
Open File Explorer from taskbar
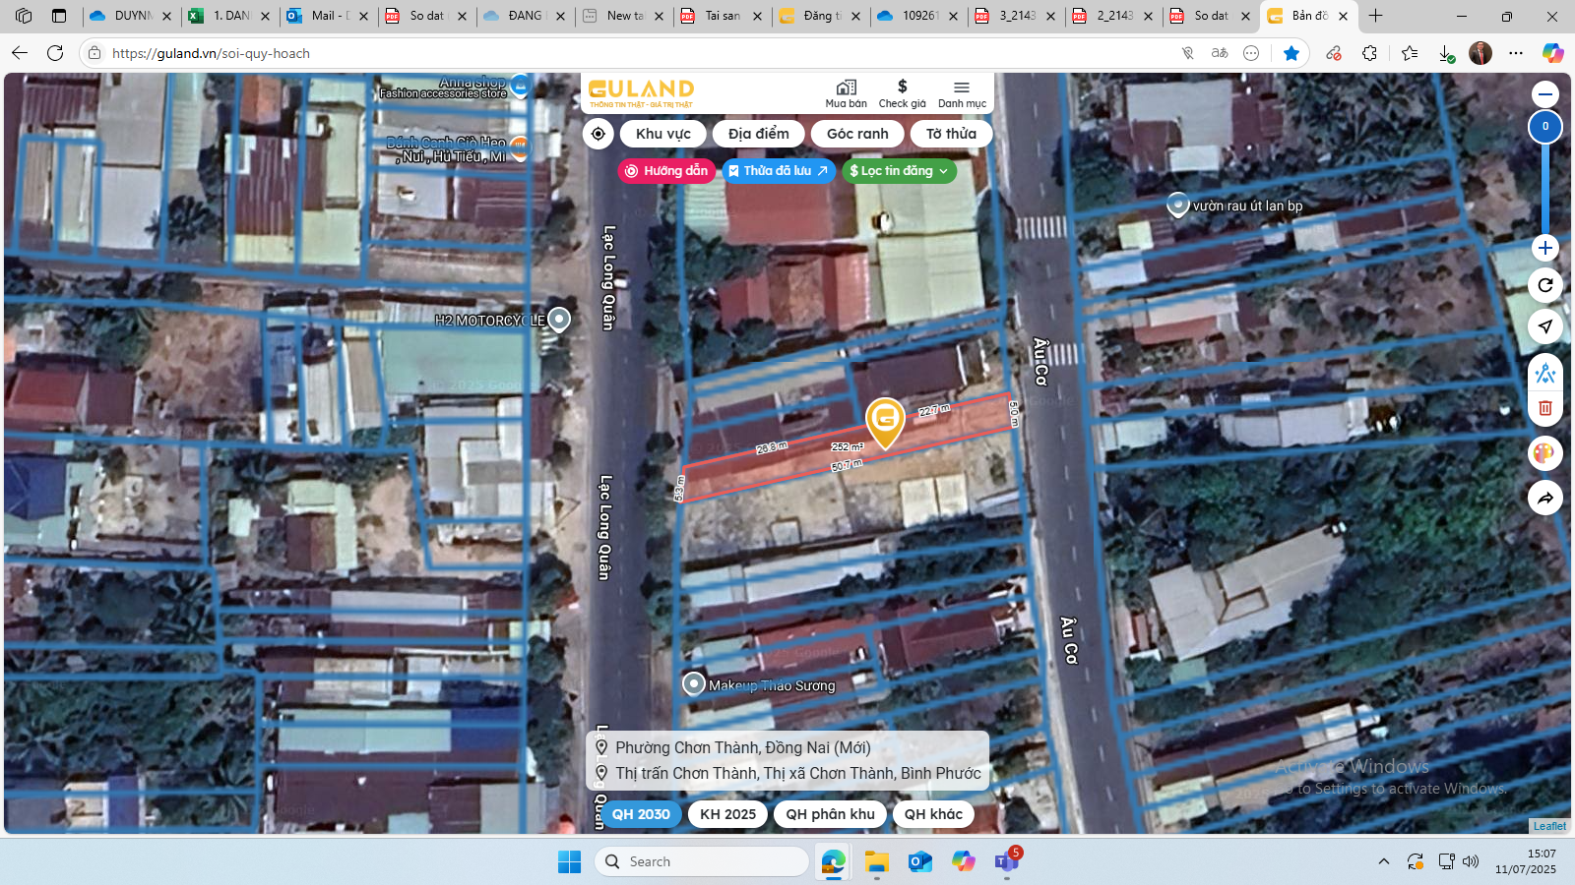(x=876, y=861)
